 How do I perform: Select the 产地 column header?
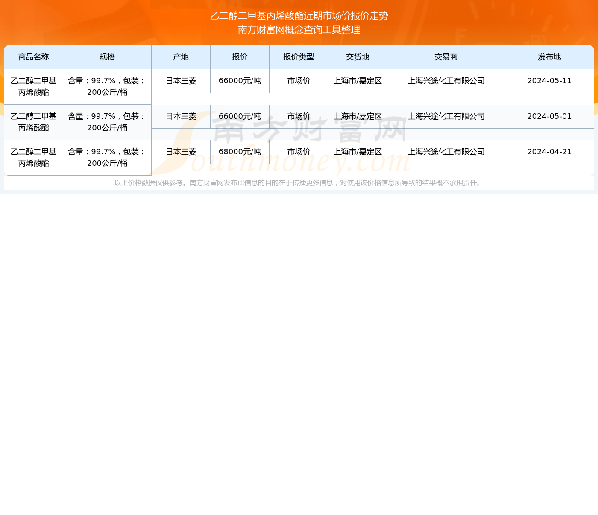[181, 57]
